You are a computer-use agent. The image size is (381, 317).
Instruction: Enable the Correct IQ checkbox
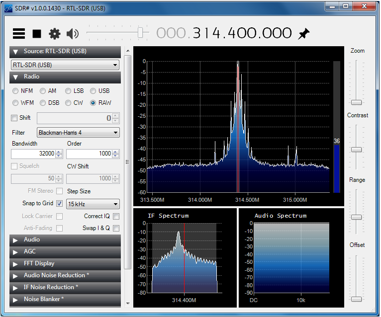(x=116, y=216)
